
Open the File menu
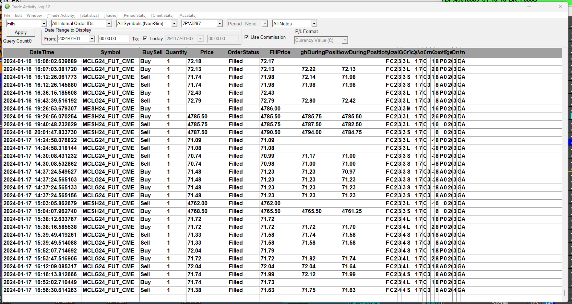(7, 15)
